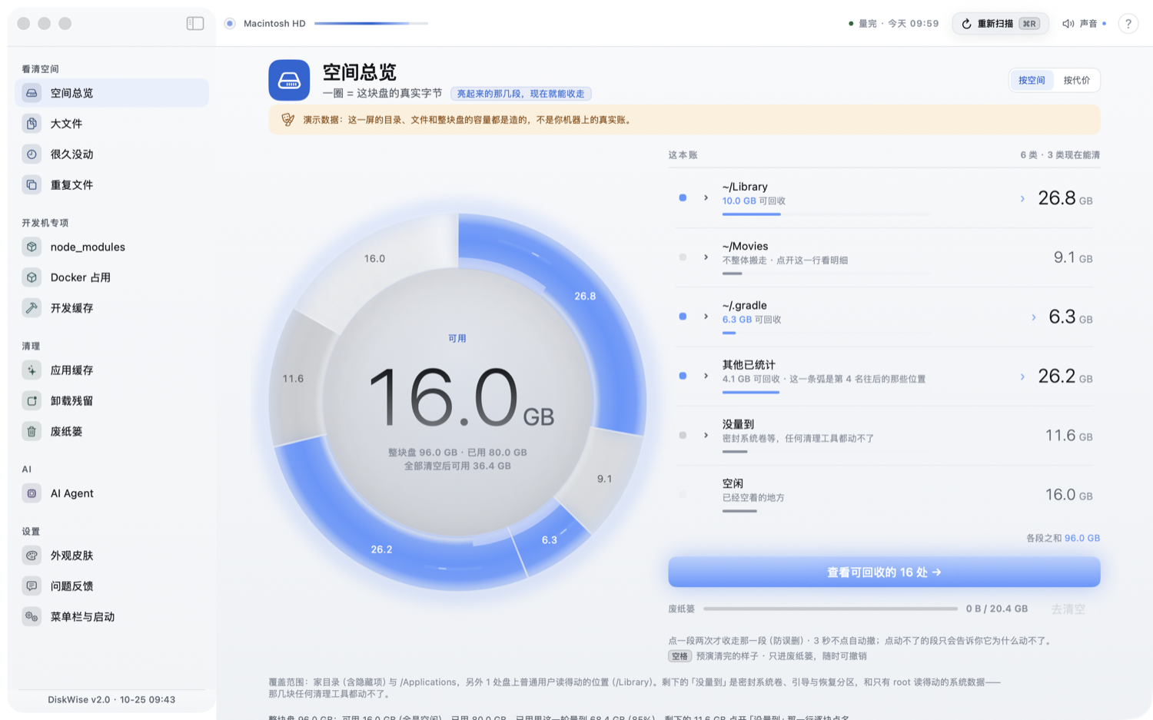Open the 问题反馈 chat icon
The height and width of the screenshot is (720, 1153).
tap(32, 586)
